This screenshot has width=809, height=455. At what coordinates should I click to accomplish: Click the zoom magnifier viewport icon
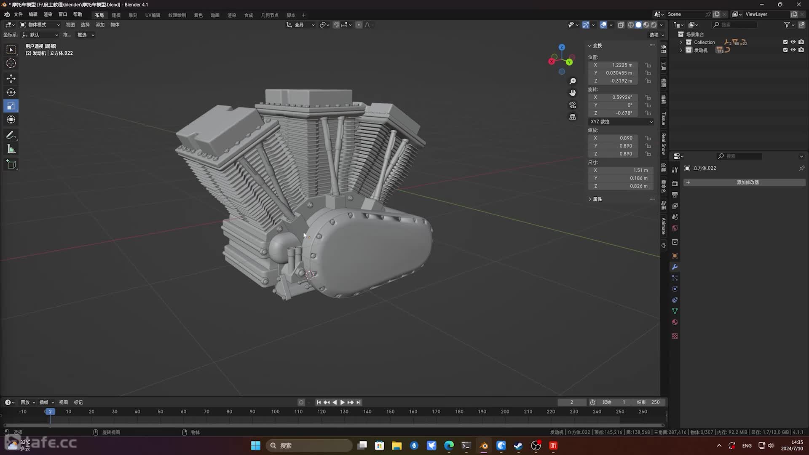(x=573, y=81)
